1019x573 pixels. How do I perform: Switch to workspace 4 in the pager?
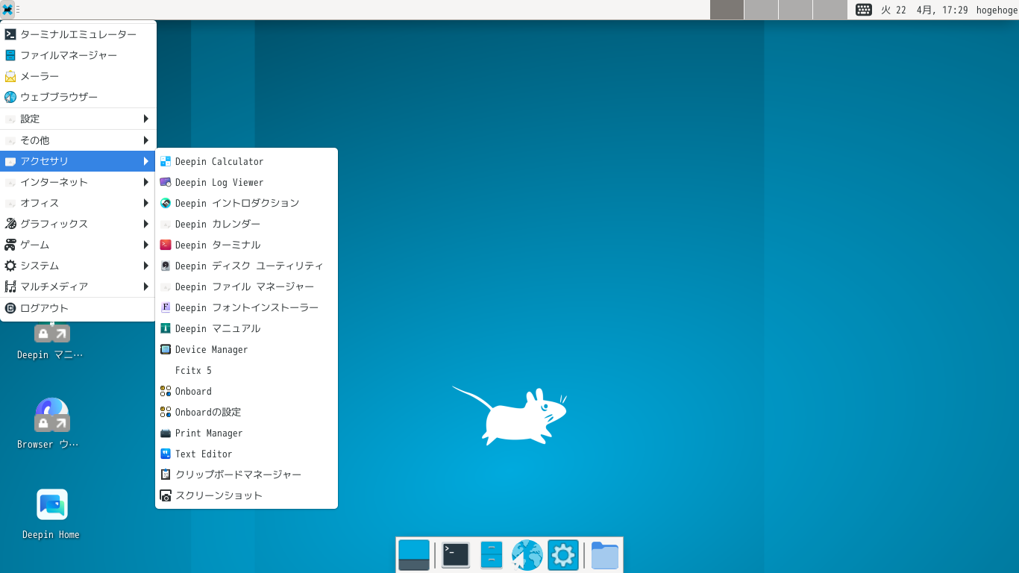click(x=830, y=10)
